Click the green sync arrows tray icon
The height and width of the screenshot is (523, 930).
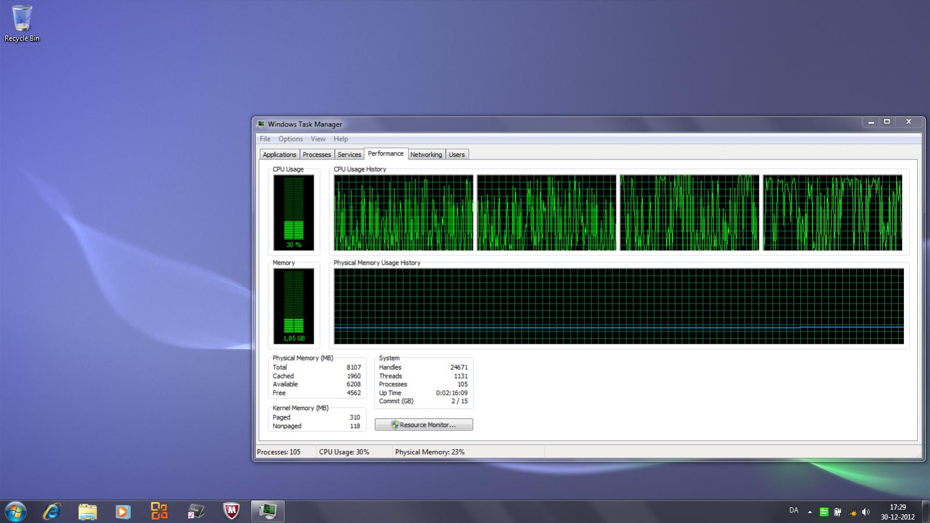click(x=824, y=512)
